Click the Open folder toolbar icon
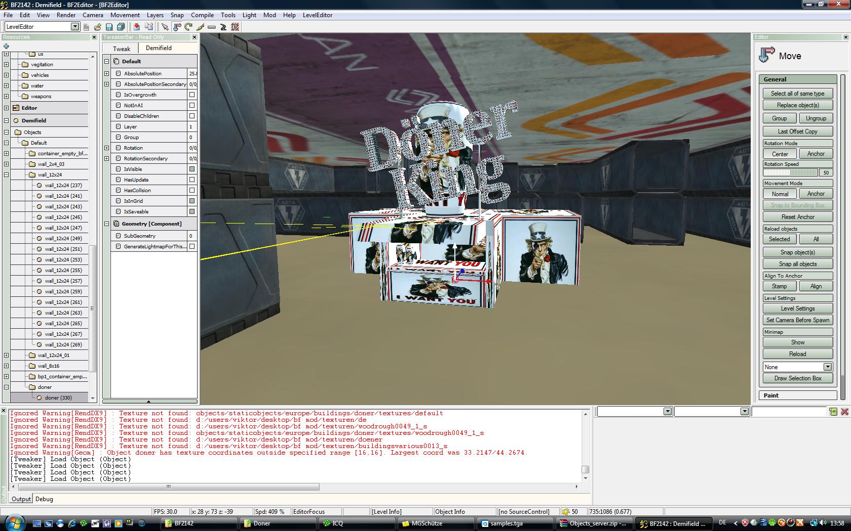Image resolution: width=851 pixels, height=531 pixels. 97,27
